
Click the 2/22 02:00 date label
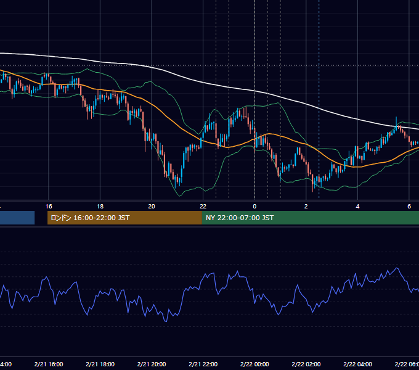(306, 364)
